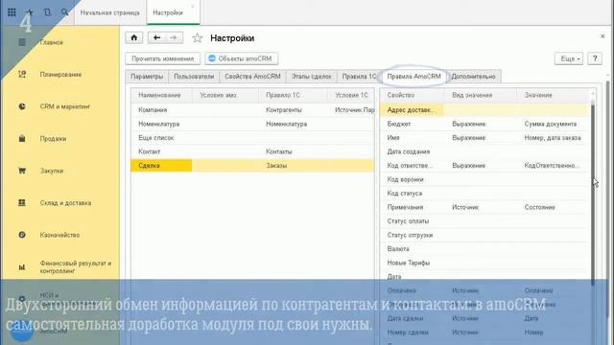
Task: Select the Еще список row
Action: 252,138
